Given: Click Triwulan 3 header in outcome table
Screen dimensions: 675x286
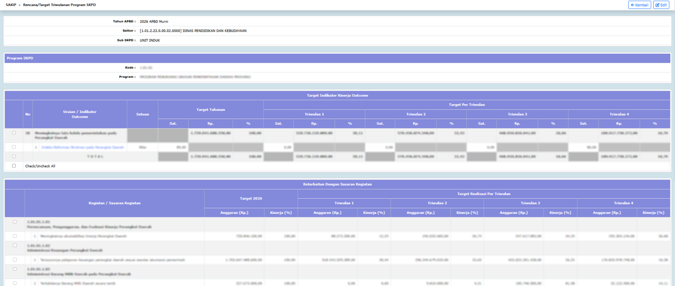Looking at the screenshot, I should click(x=517, y=114).
